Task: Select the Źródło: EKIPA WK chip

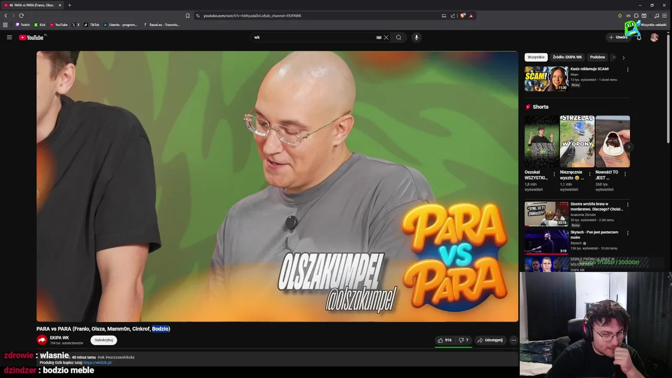Action: pyautogui.click(x=567, y=57)
